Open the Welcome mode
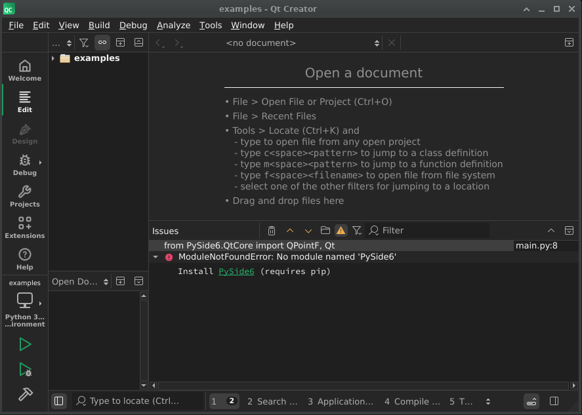Image resolution: width=582 pixels, height=415 pixels. 25,70
